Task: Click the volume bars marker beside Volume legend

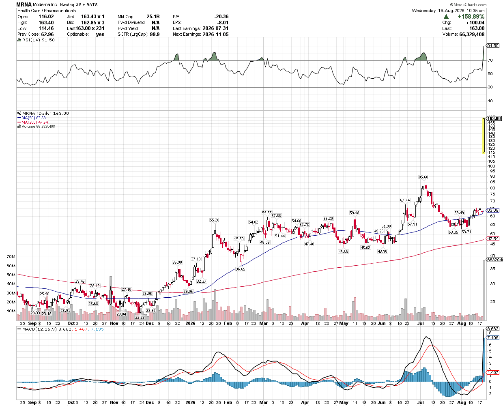Action: [x=19, y=127]
